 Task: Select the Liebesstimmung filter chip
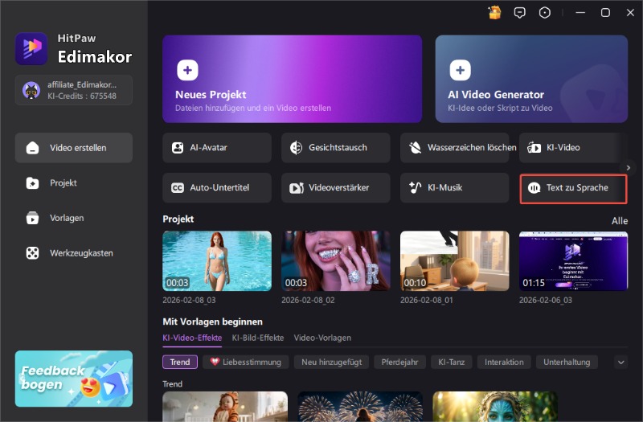coord(245,362)
